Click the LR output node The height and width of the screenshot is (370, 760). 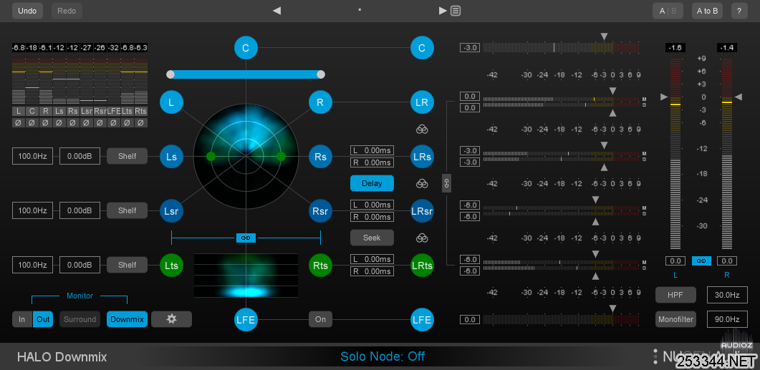(x=422, y=102)
